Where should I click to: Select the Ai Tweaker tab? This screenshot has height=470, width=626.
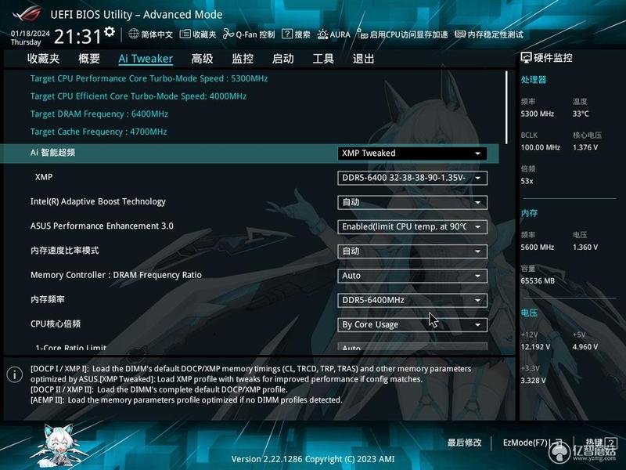(x=146, y=59)
